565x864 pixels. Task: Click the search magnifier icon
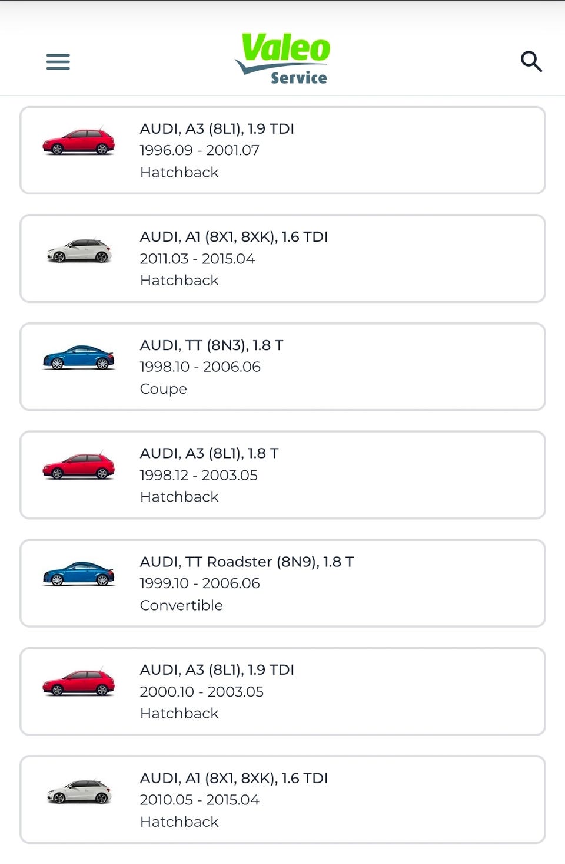[531, 61]
